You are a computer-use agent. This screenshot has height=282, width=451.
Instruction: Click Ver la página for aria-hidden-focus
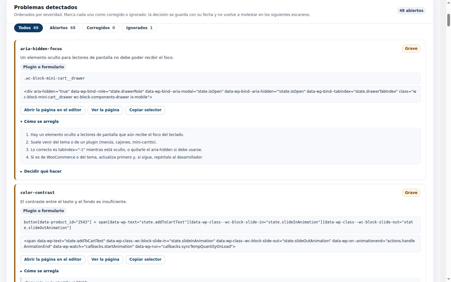click(105, 110)
